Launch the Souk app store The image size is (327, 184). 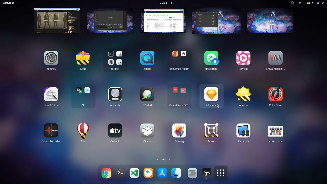pyautogui.click(x=83, y=61)
